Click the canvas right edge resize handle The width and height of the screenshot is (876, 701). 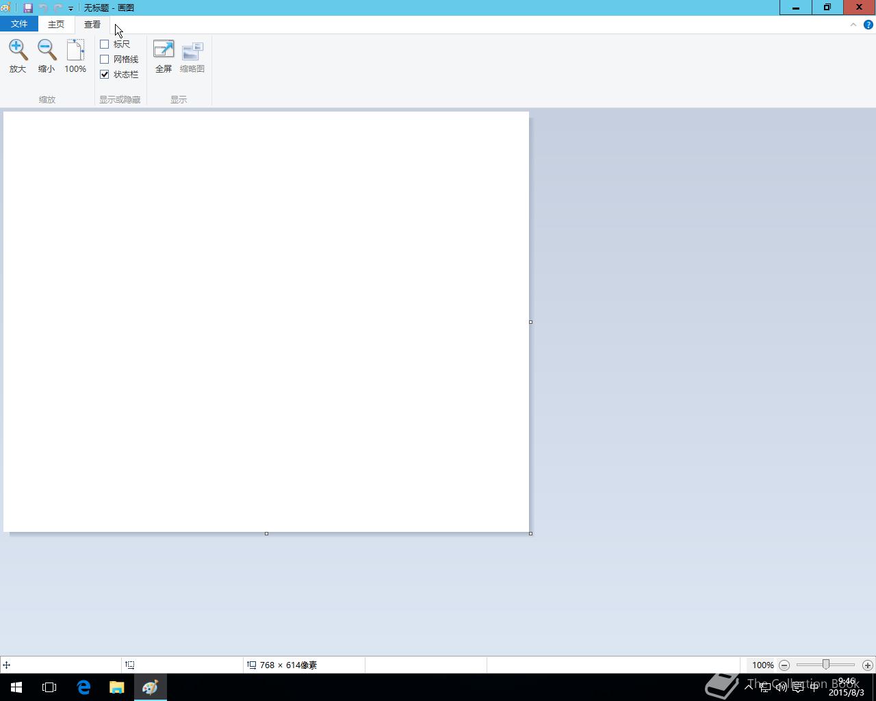pos(530,322)
